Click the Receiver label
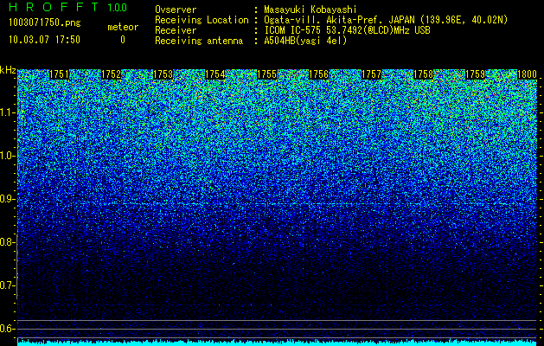Screen dimensions: 544x346 point(176,30)
